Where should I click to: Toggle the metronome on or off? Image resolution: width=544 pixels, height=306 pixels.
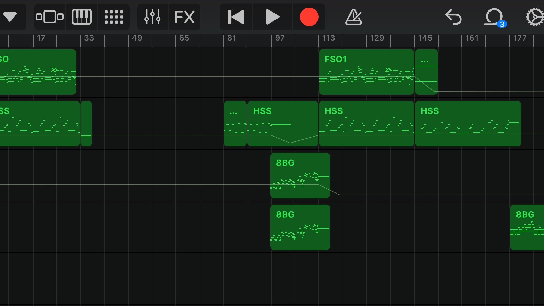pyautogui.click(x=353, y=17)
